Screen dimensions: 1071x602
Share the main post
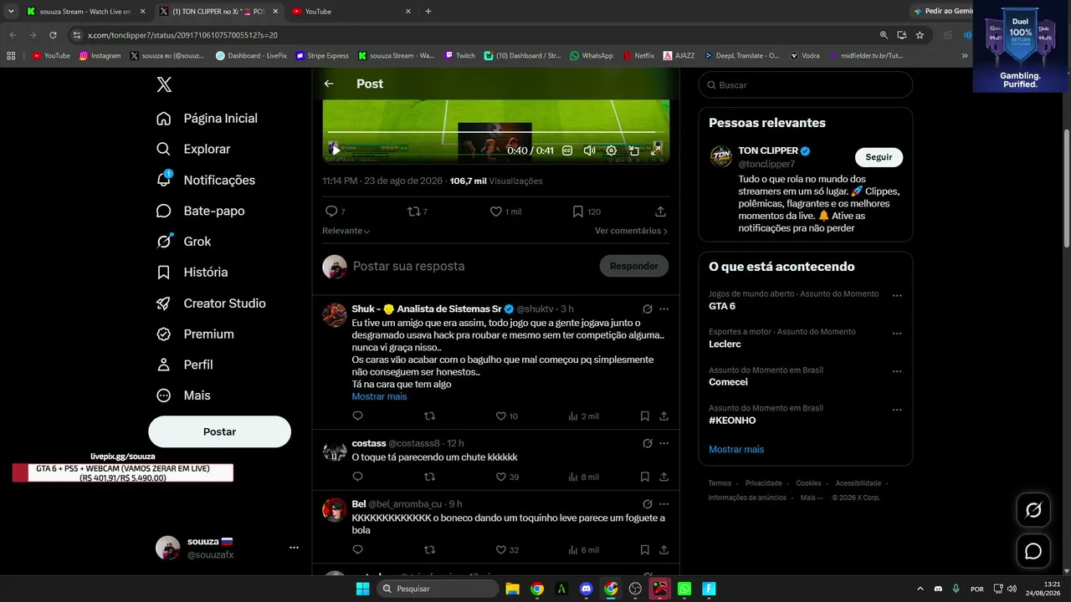660,212
